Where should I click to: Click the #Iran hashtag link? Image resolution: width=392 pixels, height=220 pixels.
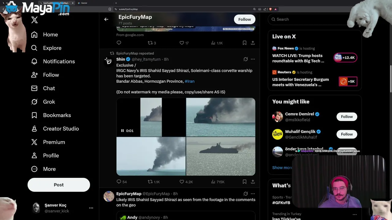tap(190, 81)
